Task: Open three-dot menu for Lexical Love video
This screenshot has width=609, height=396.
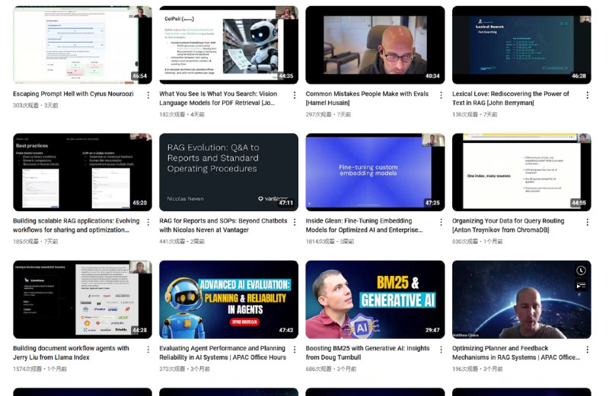Action: (587, 95)
